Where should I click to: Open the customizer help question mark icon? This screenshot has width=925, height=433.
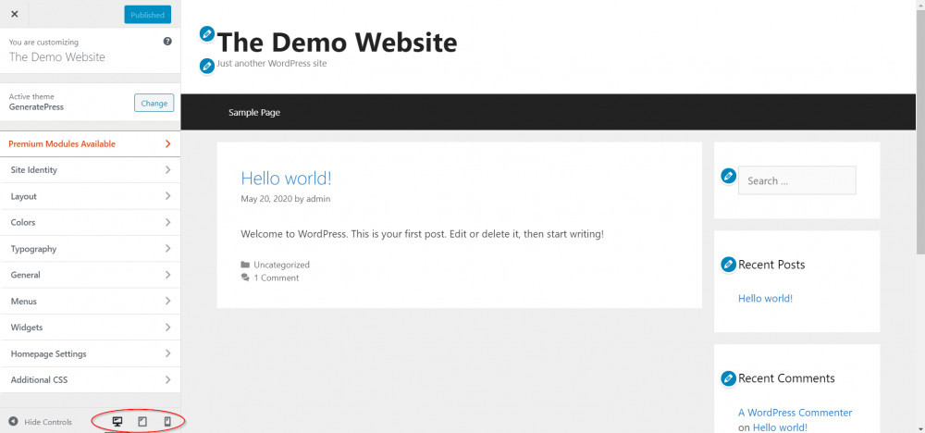167,42
